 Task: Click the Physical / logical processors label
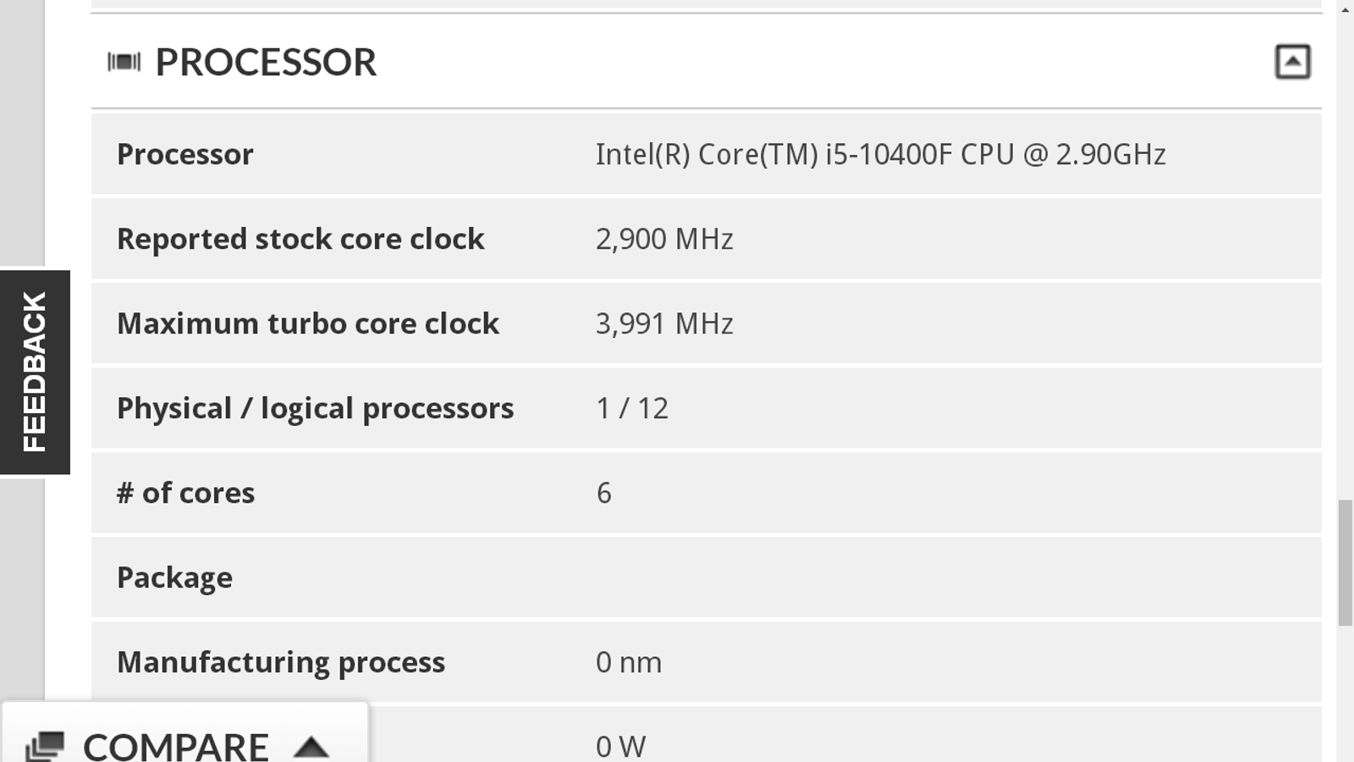point(315,408)
